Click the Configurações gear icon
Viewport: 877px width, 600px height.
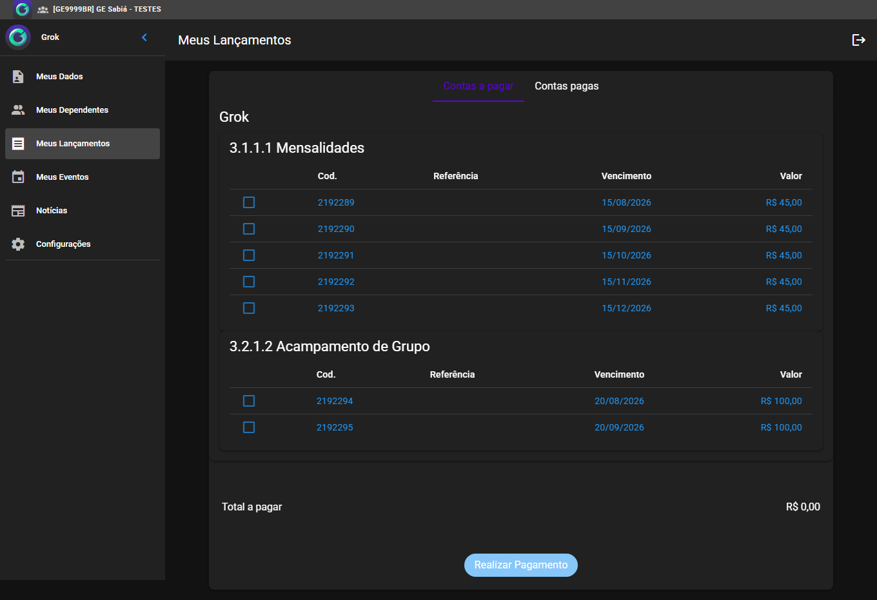point(18,244)
